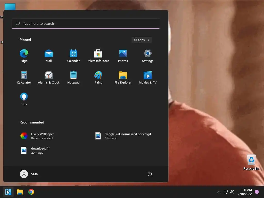Launch Google Chrome from taskbar

(x=31, y=192)
